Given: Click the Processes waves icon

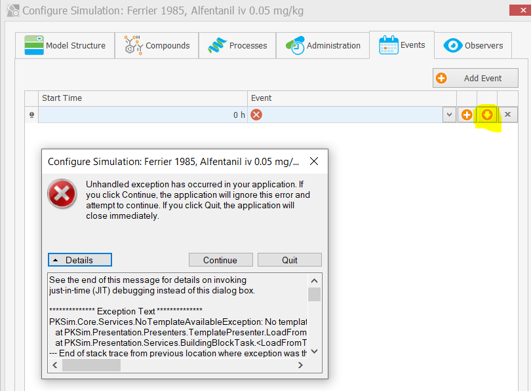Looking at the screenshot, I should click(x=216, y=45).
